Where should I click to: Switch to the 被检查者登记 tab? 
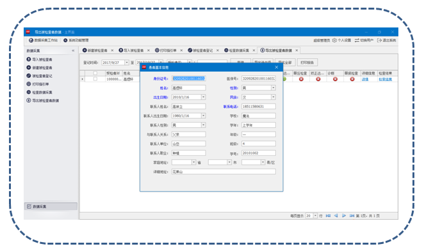200,50
